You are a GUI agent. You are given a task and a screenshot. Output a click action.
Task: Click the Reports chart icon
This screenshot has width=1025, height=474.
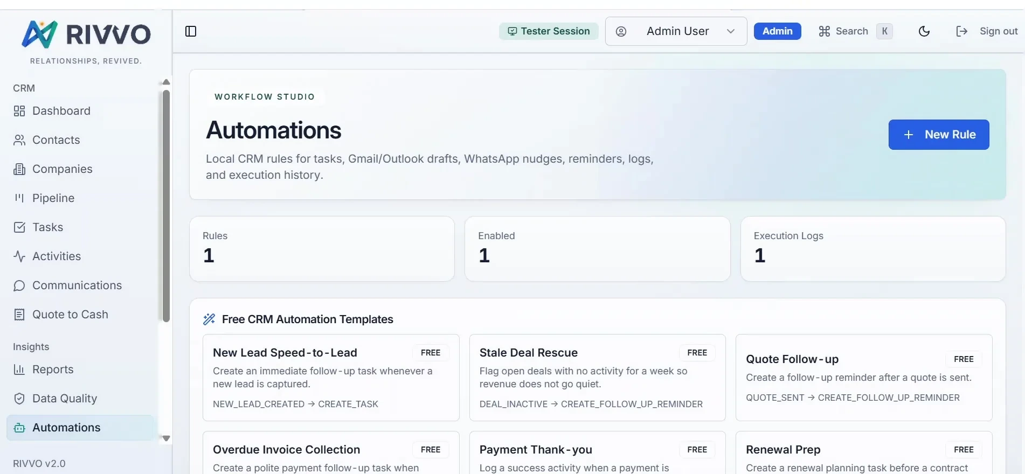pos(19,370)
